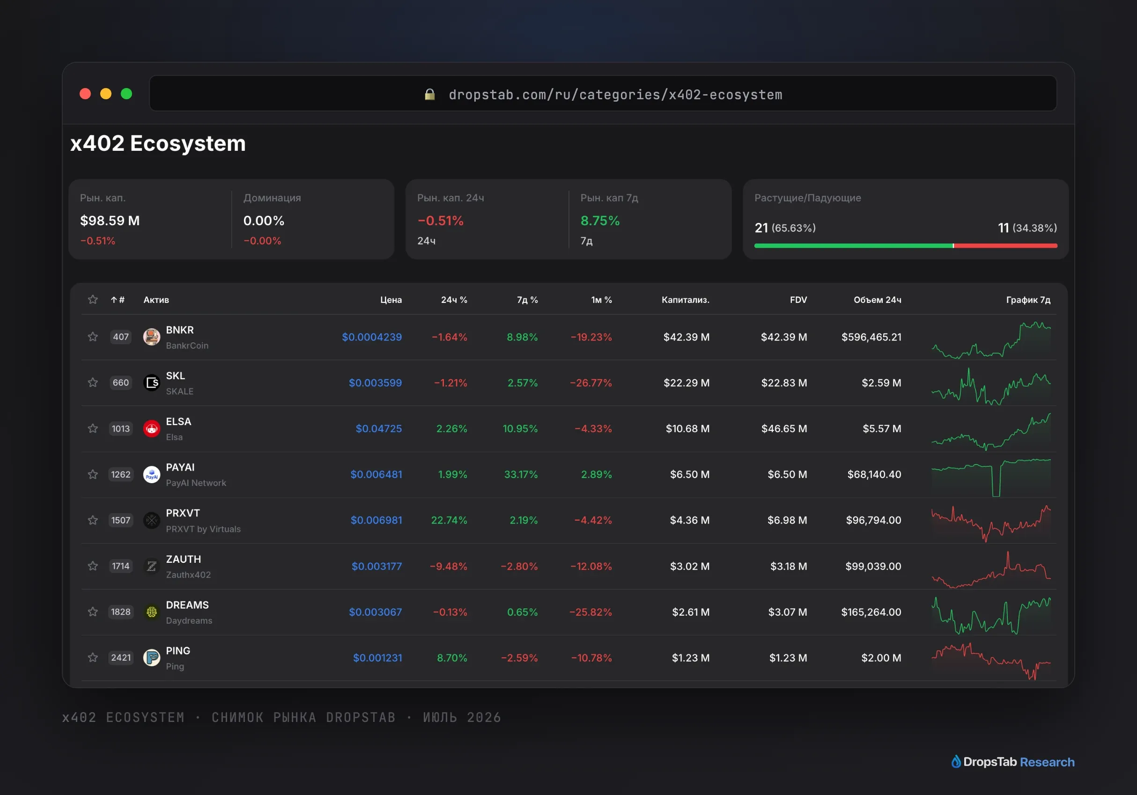This screenshot has width=1137, height=795.
Task: Sort by the 1м % header
Action: tap(601, 300)
